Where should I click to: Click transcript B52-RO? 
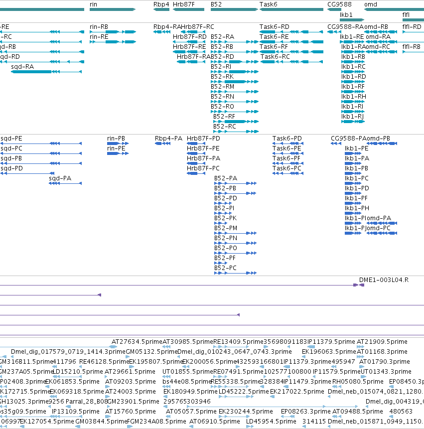click(235, 111)
